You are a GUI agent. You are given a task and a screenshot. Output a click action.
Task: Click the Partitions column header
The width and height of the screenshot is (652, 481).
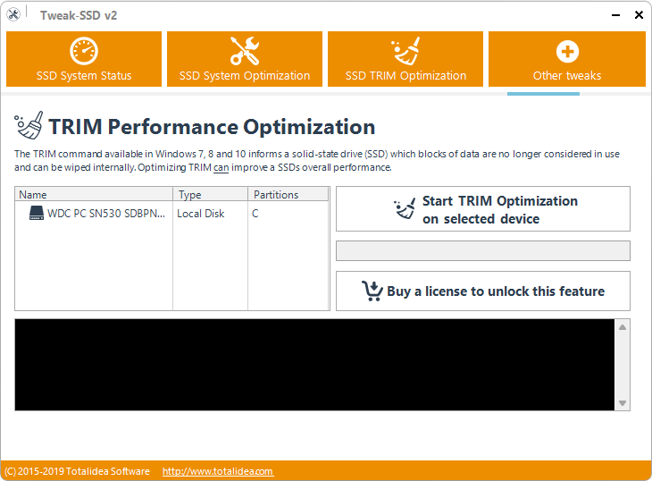pyautogui.click(x=288, y=194)
